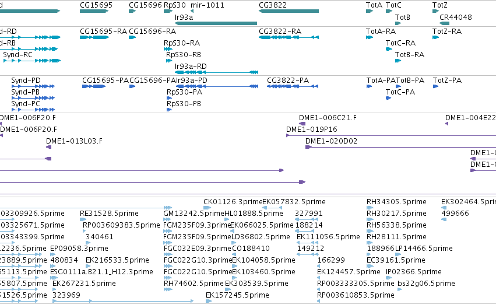
Task: Open the CK01126.3prime EST label
Action: point(233,202)
